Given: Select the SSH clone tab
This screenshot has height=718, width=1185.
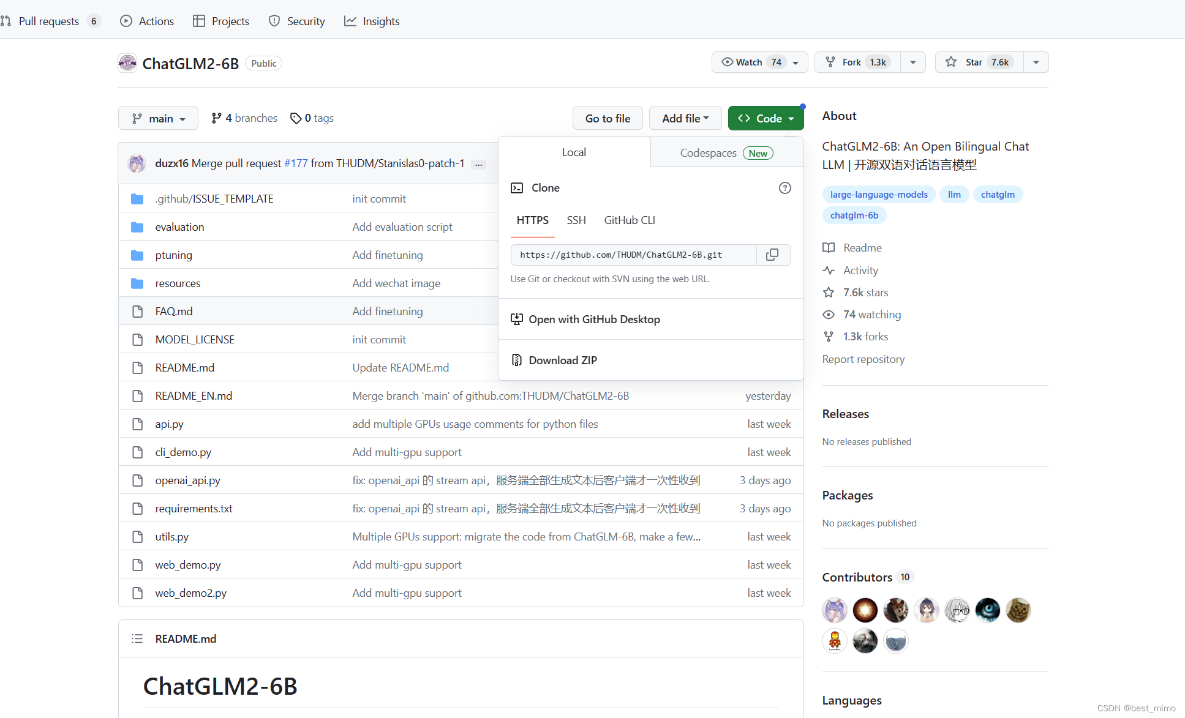Looking at the screenshot, I should click(576, 220).
